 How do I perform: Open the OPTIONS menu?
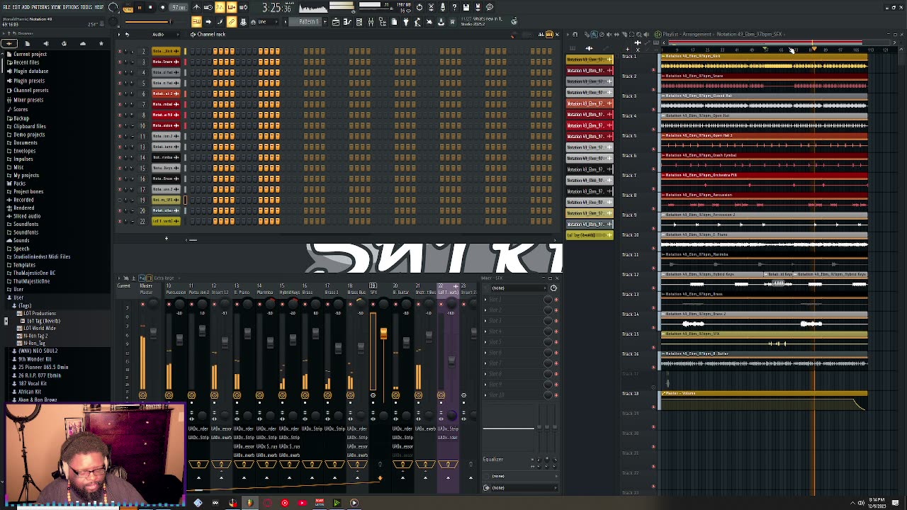[x=71, y=7]
